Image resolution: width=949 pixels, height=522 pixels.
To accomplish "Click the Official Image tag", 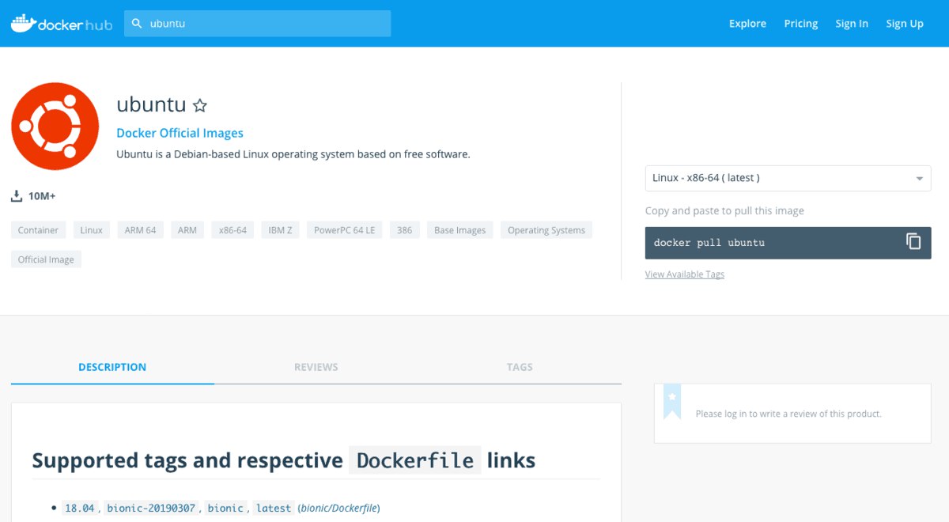I will pos(46,259).
